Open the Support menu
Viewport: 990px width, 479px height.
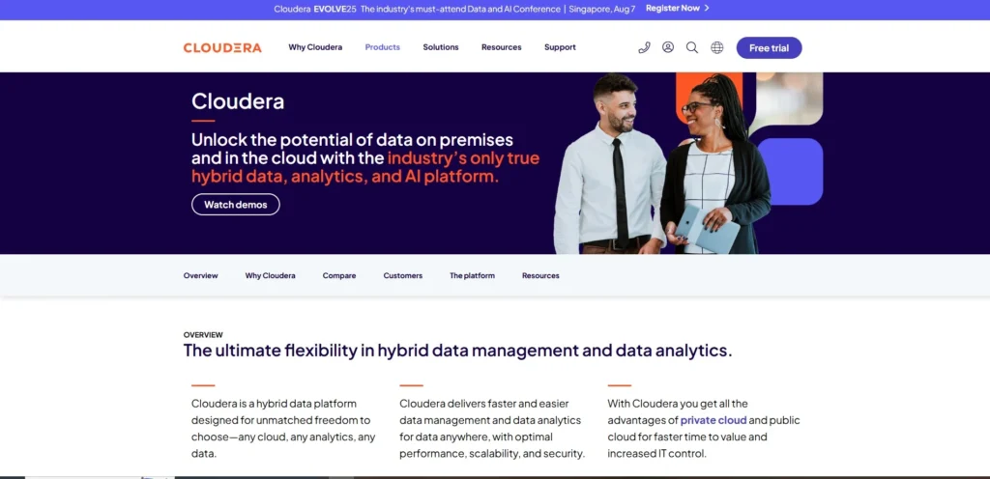560,47
